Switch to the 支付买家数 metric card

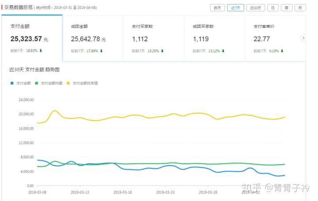(x=153, y=38)
